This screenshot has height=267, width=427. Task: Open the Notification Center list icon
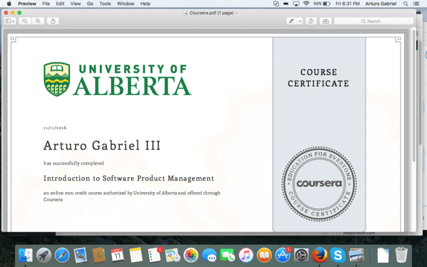click(x=416, y=4)
